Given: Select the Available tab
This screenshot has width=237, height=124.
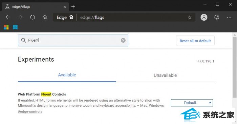Looking at the screenshot, I should pyautogui.click(x=67, y=75).
